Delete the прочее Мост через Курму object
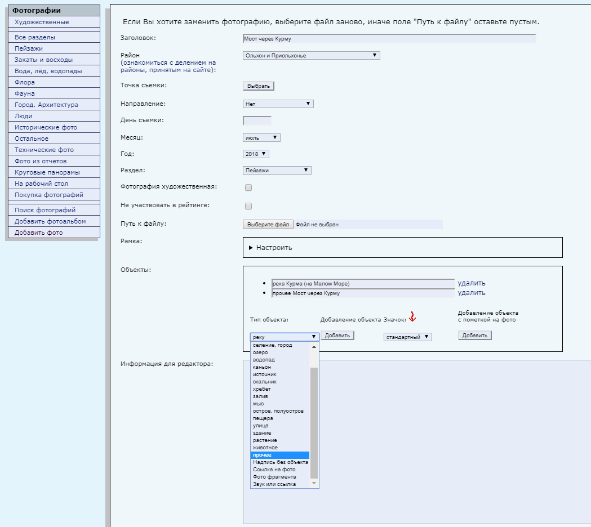The height and width of the screenshot is (527, 591). tap(472, 293)
